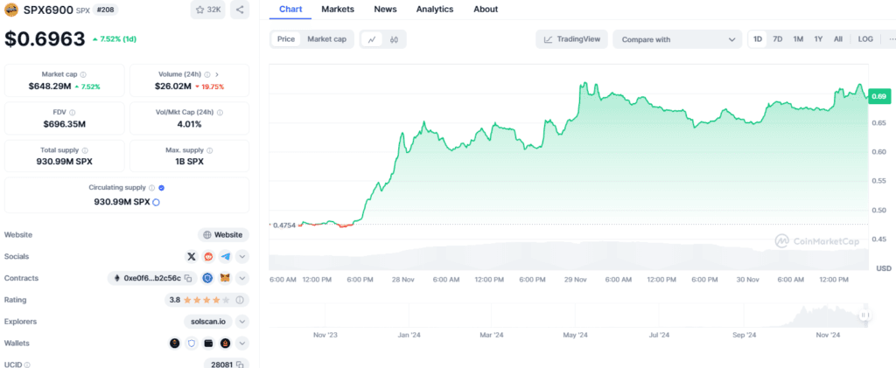Click the fourth wallet icon in Wallets row
This screenshot has height=368, width=896.
coord(226,344)
